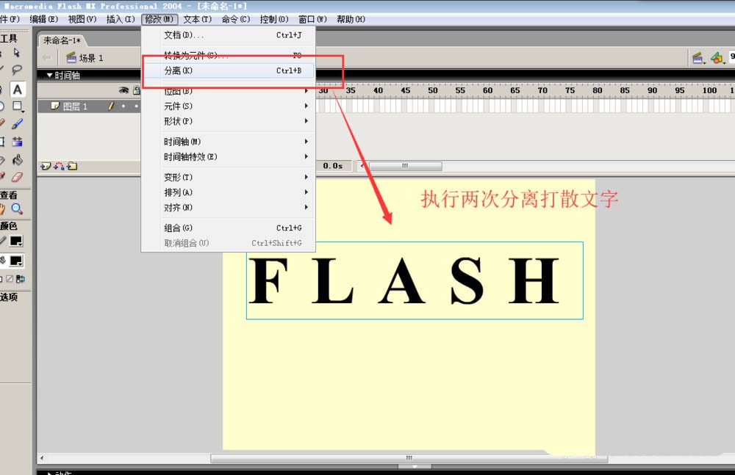Click frame 50 on timeline ruler

click(433, 90)
